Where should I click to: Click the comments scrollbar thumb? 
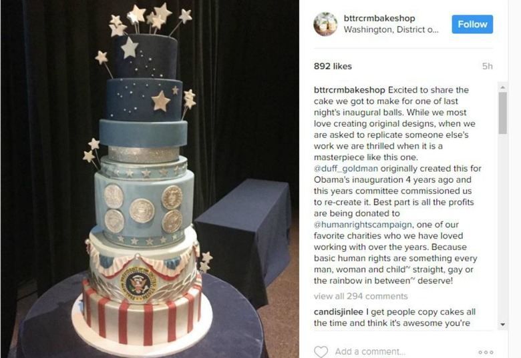coord(503,113)
